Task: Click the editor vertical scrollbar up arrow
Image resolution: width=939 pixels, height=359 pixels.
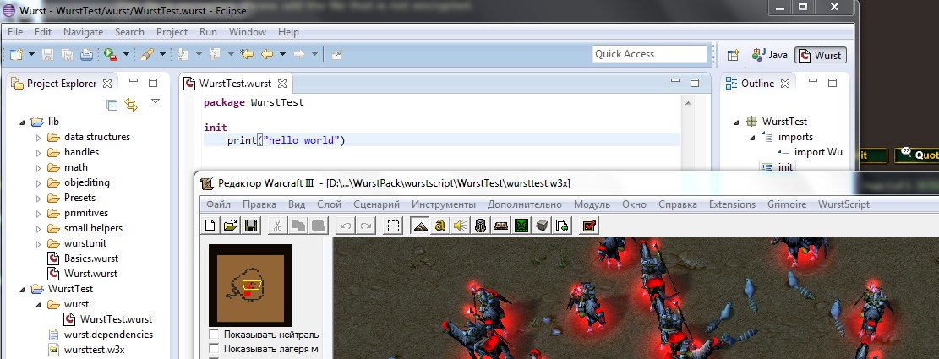Action: click(x=687, y=103)
